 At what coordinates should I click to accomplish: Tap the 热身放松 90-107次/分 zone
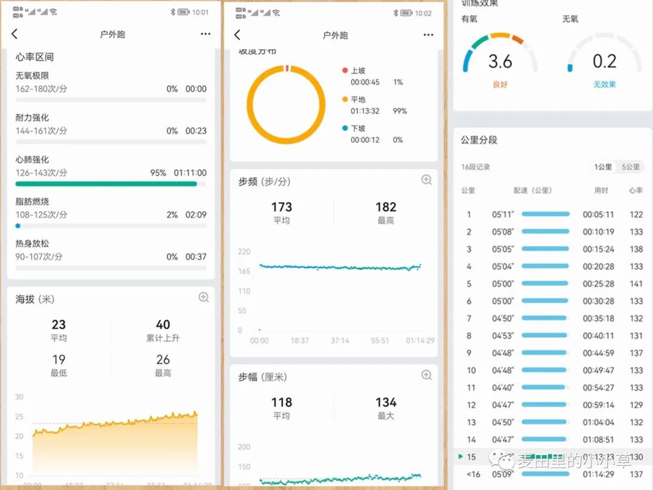pyautogui.click(x=111, y=255)
